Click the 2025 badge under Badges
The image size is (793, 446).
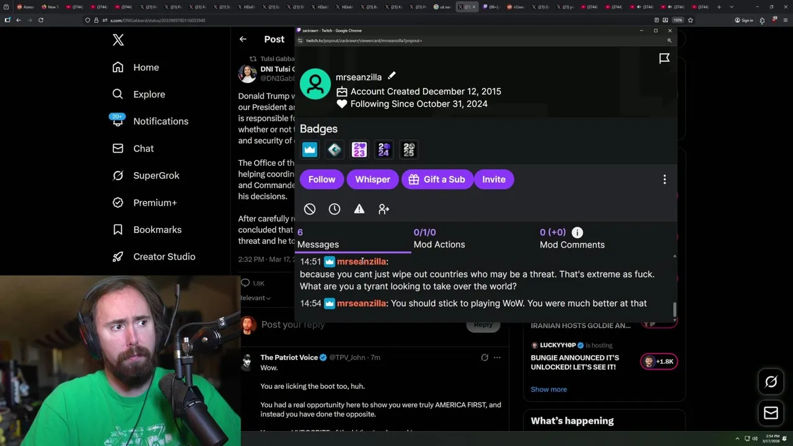[x=409, y=149]
